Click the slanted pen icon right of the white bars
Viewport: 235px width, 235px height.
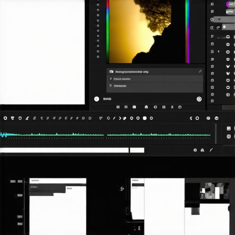click(x=211, y=150)
